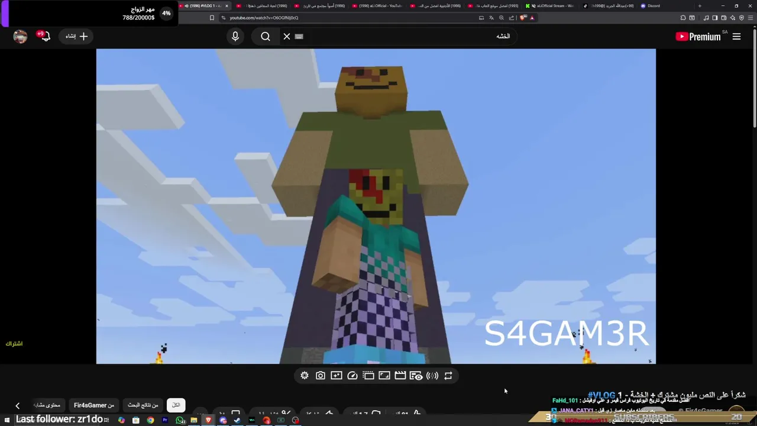
Task: Start voice search with microphone icon
Action: point(235,37)
